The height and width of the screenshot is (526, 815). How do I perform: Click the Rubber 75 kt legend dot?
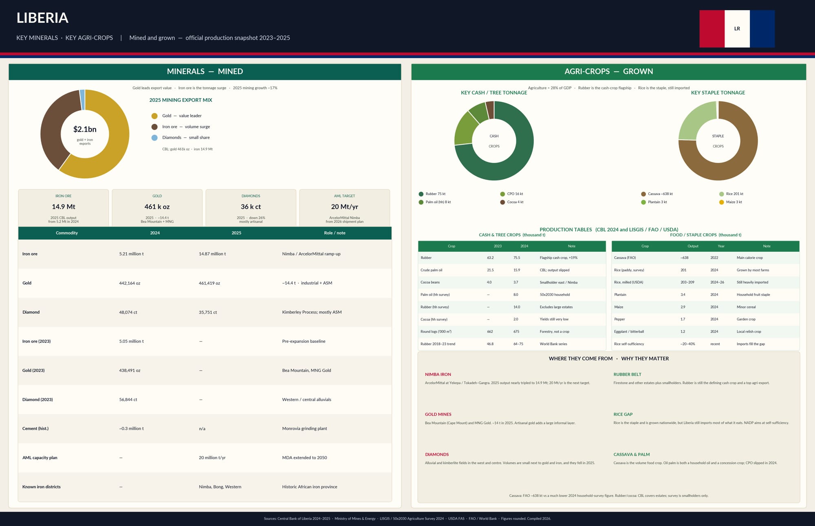[421, 194]
